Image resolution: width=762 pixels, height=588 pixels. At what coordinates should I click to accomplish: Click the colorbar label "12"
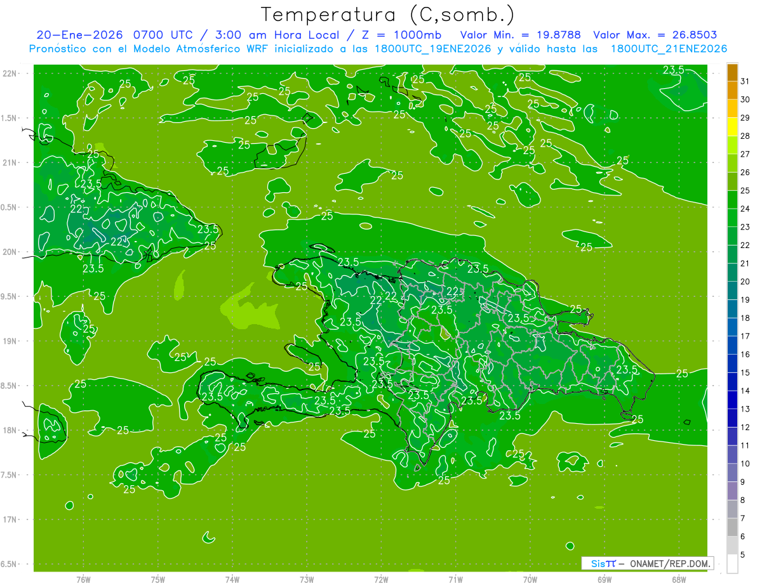point(745,428)
